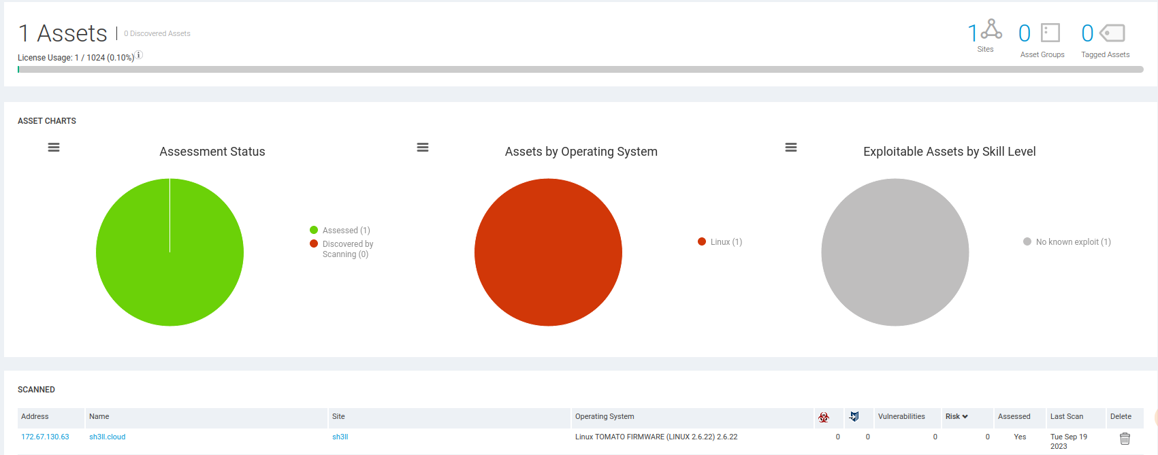Toggle the No known exploit legend entry
Screen dimensions: 1158x455
[1067, 242]
